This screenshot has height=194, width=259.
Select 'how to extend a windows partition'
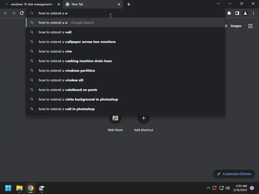point(125,70)
